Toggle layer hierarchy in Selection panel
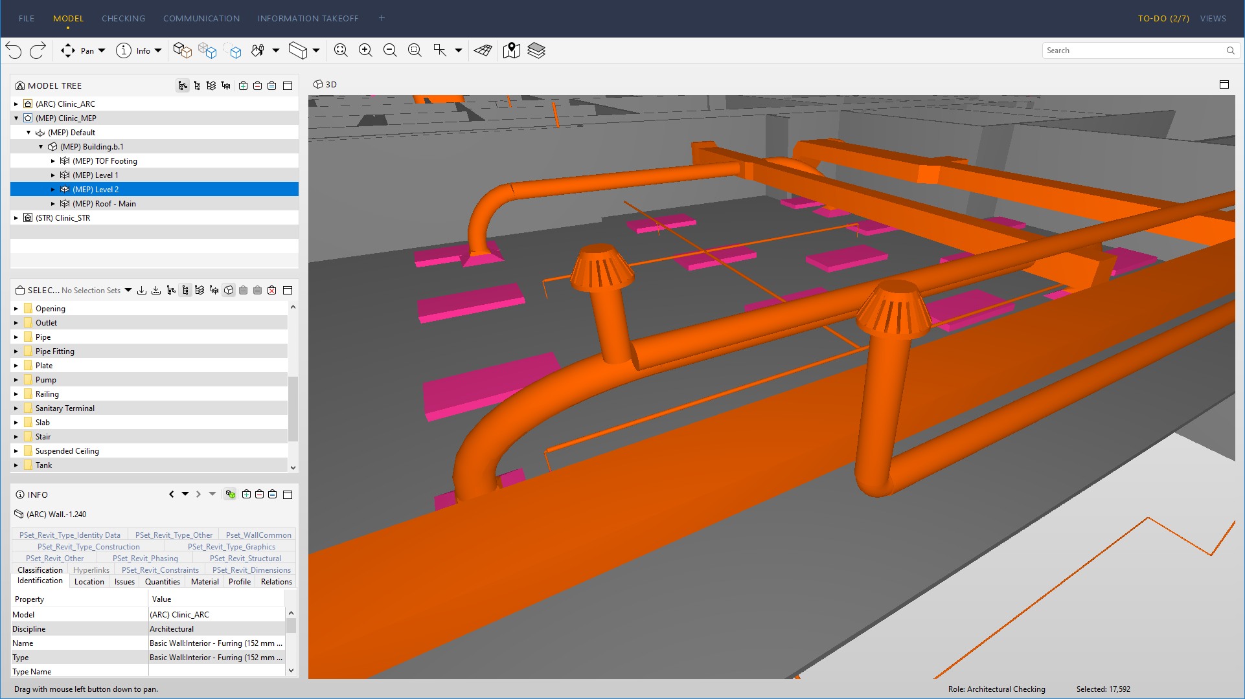Image resolution: width=1245 pixels, height=699 pixels. pos(200,290)
